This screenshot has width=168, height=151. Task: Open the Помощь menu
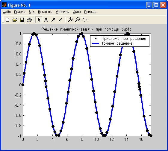click(90, 12)
